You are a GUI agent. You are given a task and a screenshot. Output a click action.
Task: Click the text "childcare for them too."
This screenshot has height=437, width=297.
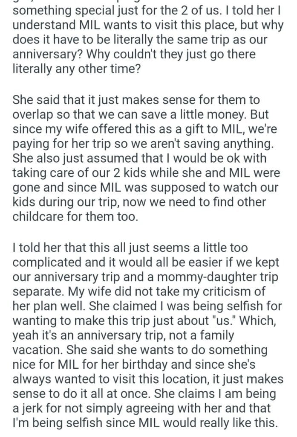(77, 216)
